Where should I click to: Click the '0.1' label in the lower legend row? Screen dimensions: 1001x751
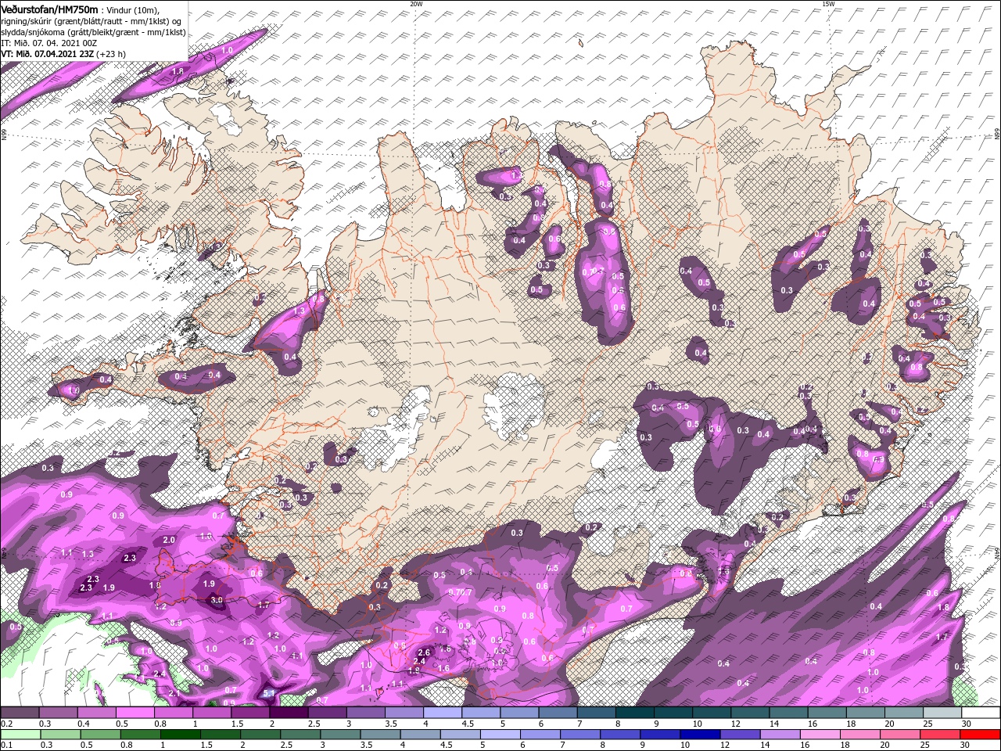pyautogui.click(x=5, y=745)
